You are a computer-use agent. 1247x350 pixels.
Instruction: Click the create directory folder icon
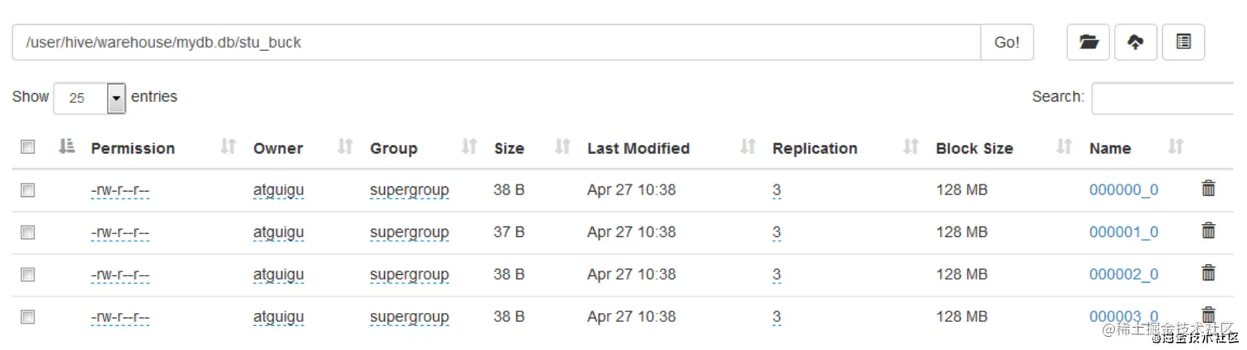[1088, 42]
